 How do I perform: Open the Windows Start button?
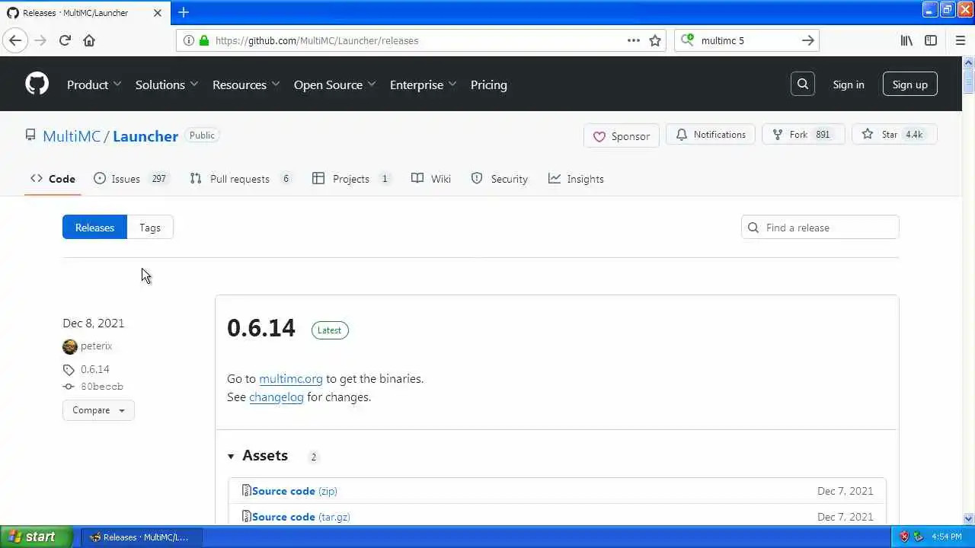point(37,537)
